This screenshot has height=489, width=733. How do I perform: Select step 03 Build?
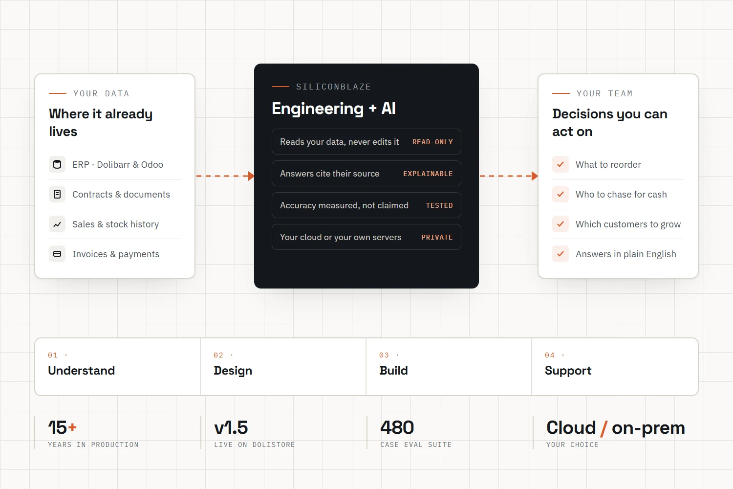point(449,367)
